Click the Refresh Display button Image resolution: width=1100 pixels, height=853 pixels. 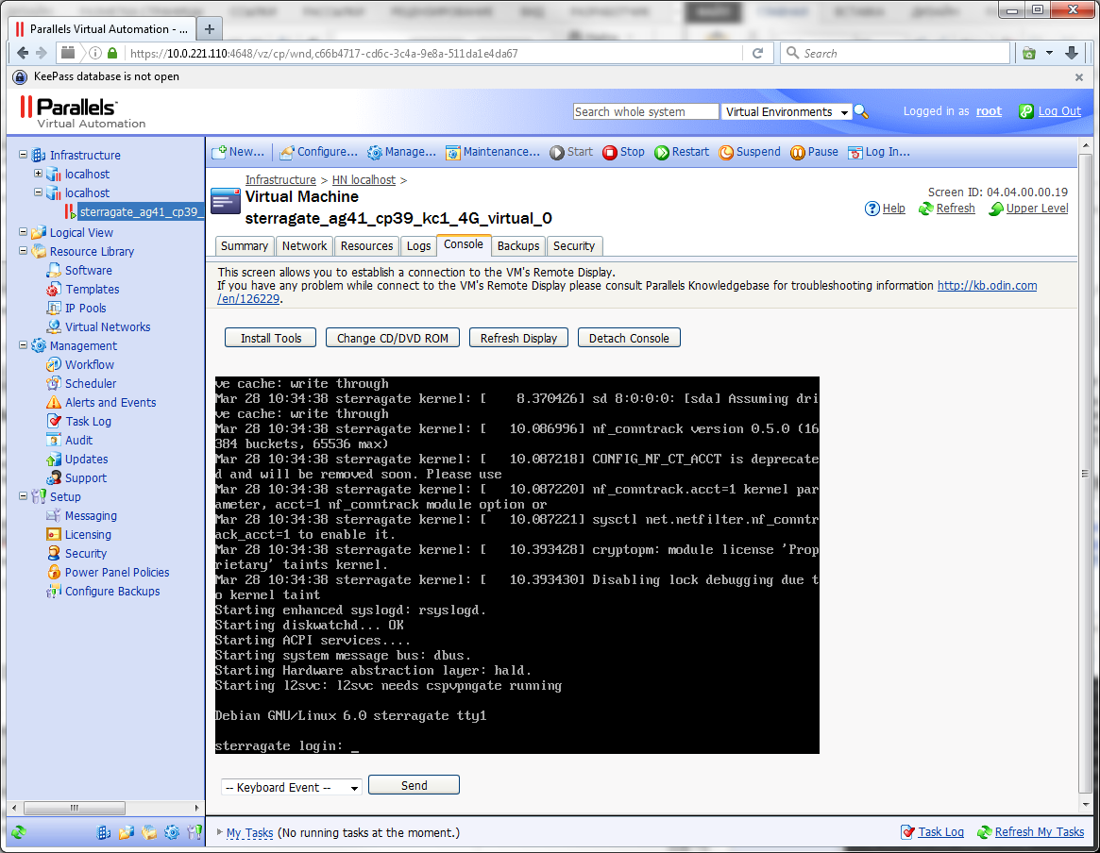click(518, 339)
